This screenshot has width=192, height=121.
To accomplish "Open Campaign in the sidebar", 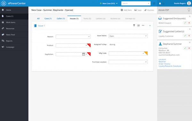I will click(x=14, y=47).
